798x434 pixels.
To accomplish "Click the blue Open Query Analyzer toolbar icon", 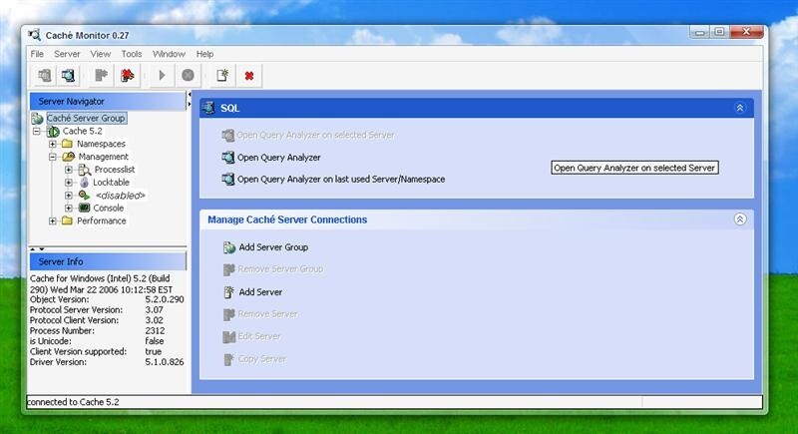I will (x=68, y=75).
